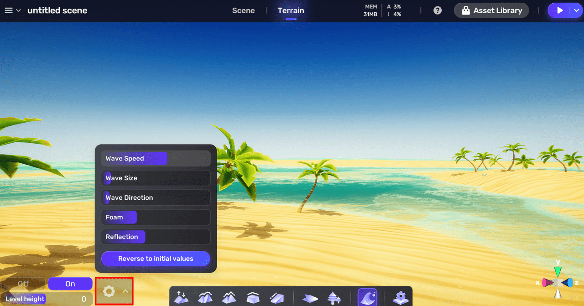The image size is (584, 306).
Task: Open the terrain texture paint tool
Action: (310, 298)
